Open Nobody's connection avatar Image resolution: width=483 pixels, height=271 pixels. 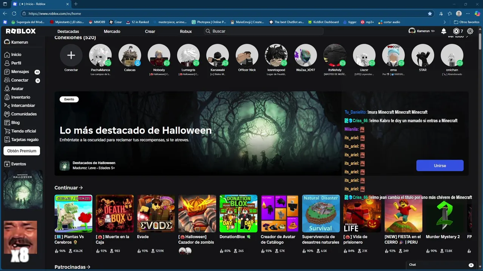[159, 55]
